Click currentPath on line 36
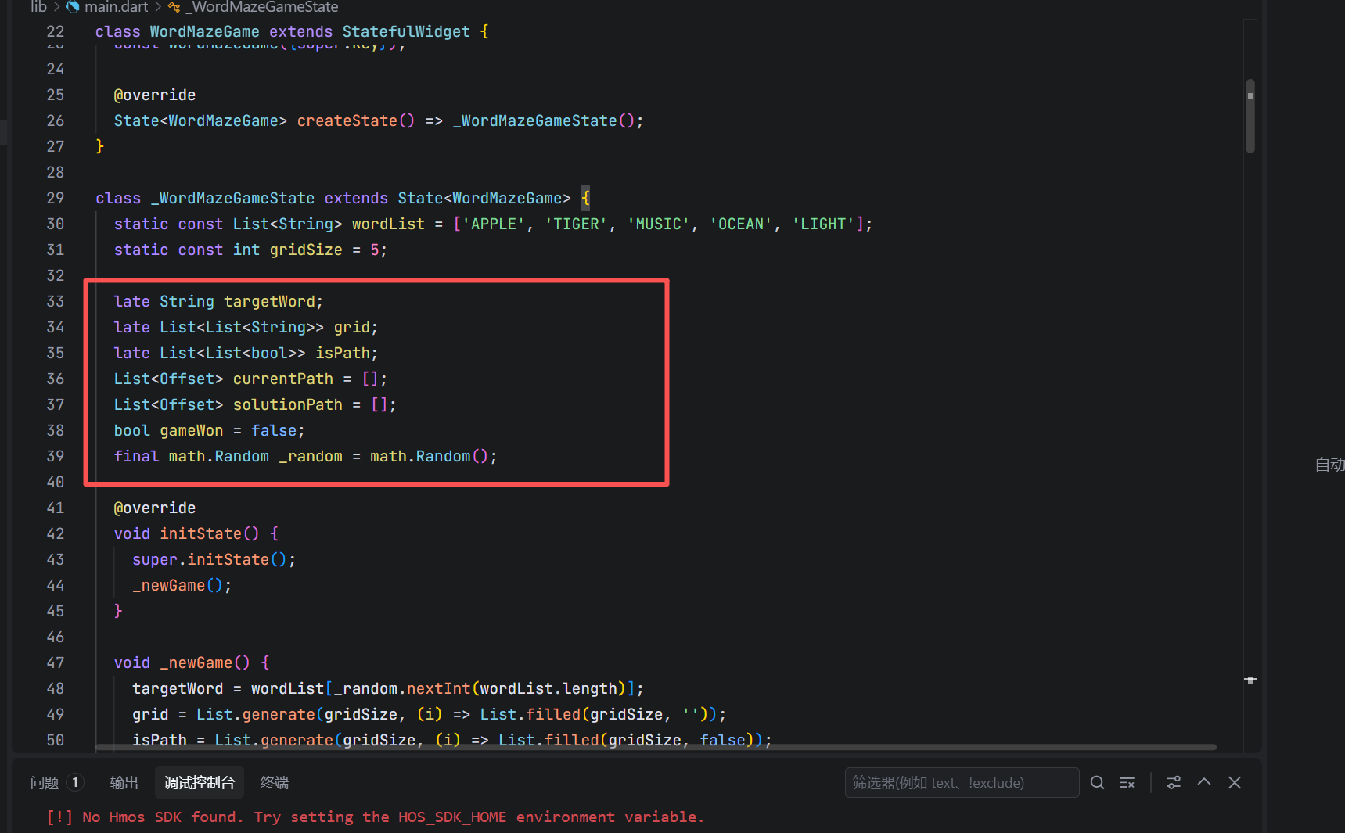Screen dimensions: 1345x833 pyautogui.click(x=283, y=379)
